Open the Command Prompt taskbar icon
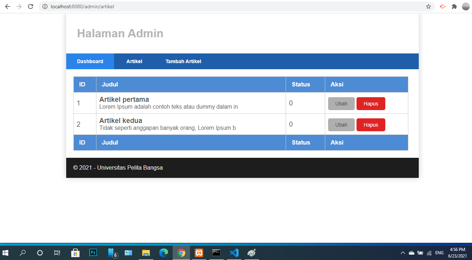 pyautogui.click(x=216, y=253)
